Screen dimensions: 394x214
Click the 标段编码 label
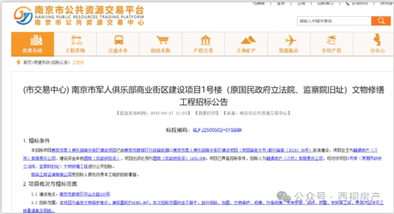(178, 130)
